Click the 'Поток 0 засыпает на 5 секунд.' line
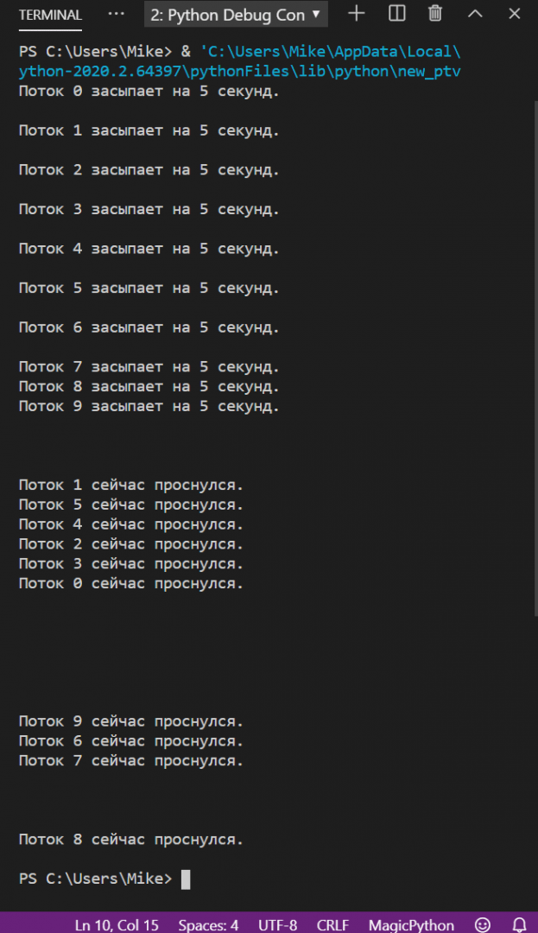Image resolution: width=538 pixels, height=933 pixels. pyautogui.click(x=149, y=91)
